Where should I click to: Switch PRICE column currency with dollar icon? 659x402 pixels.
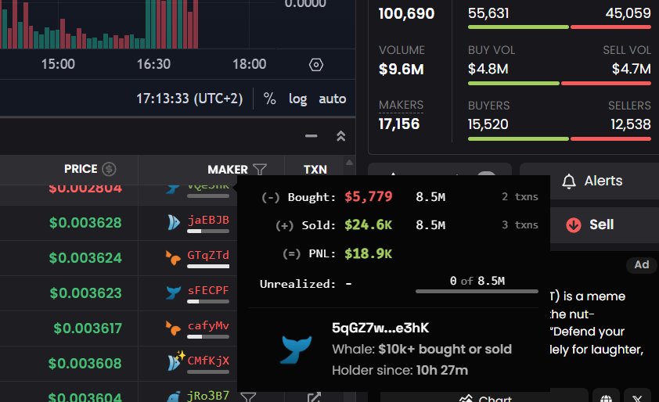[x=110, y=169]
